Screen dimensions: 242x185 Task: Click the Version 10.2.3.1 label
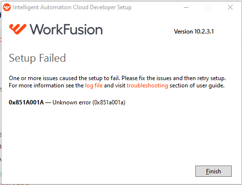point(194,32)
